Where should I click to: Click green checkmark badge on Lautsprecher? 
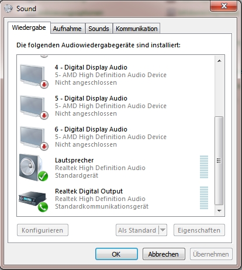(x=43, y=176)
